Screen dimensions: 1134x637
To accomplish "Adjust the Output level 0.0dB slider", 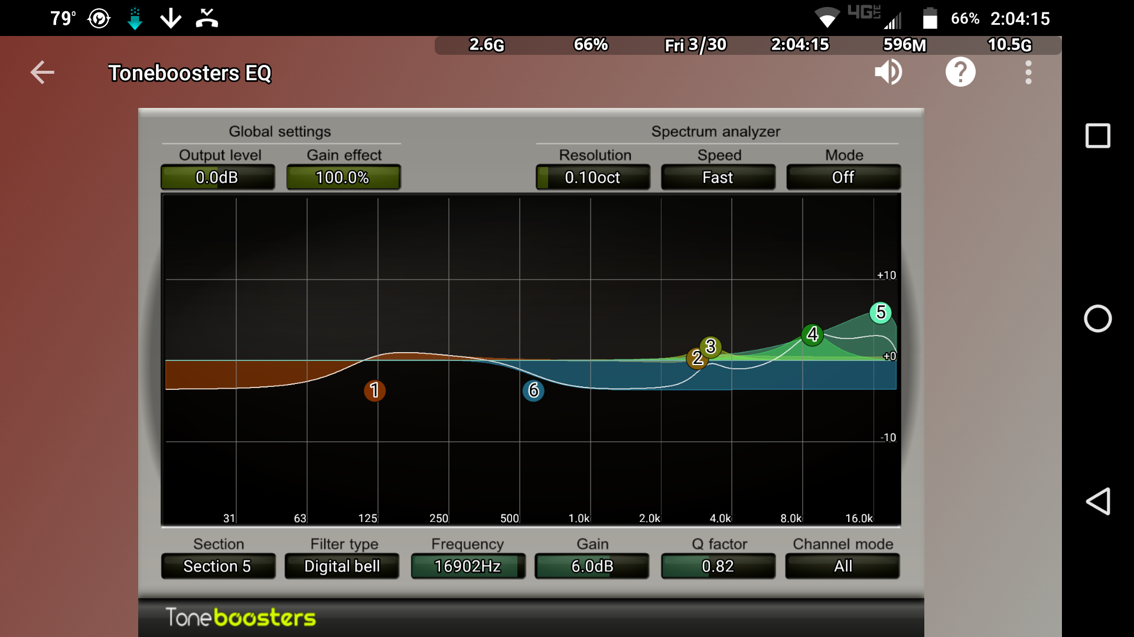I will 217,178.
